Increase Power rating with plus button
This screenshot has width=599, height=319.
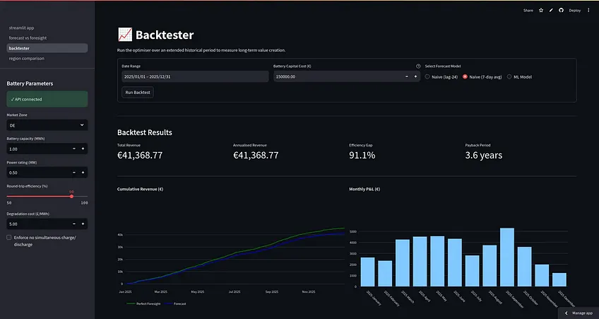83,173
